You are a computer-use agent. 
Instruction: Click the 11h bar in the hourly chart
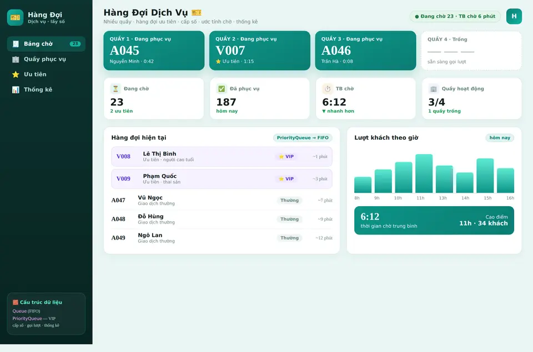[424, 174]
